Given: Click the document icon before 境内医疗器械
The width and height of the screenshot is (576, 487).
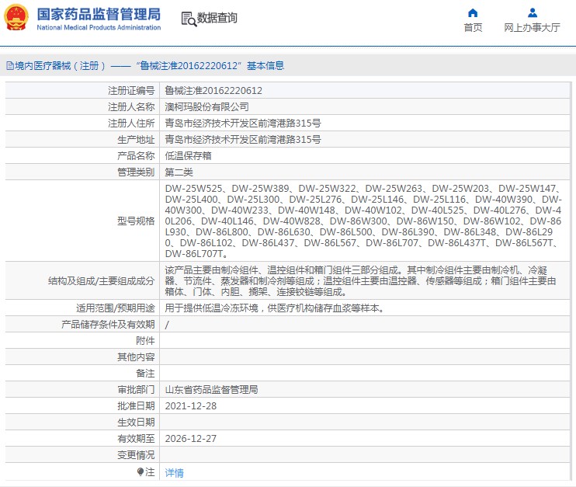Looking at the screenshot, I should 10,66.
